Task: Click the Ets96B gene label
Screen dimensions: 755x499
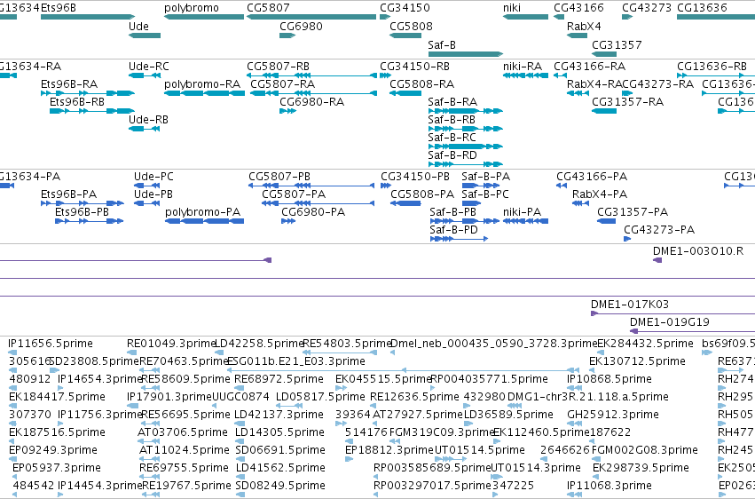Action: 59,8
